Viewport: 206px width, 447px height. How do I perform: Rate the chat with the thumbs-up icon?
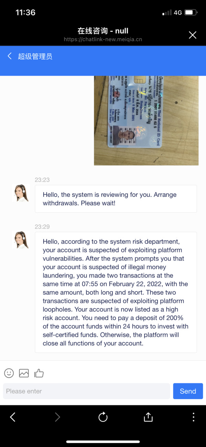39,373
